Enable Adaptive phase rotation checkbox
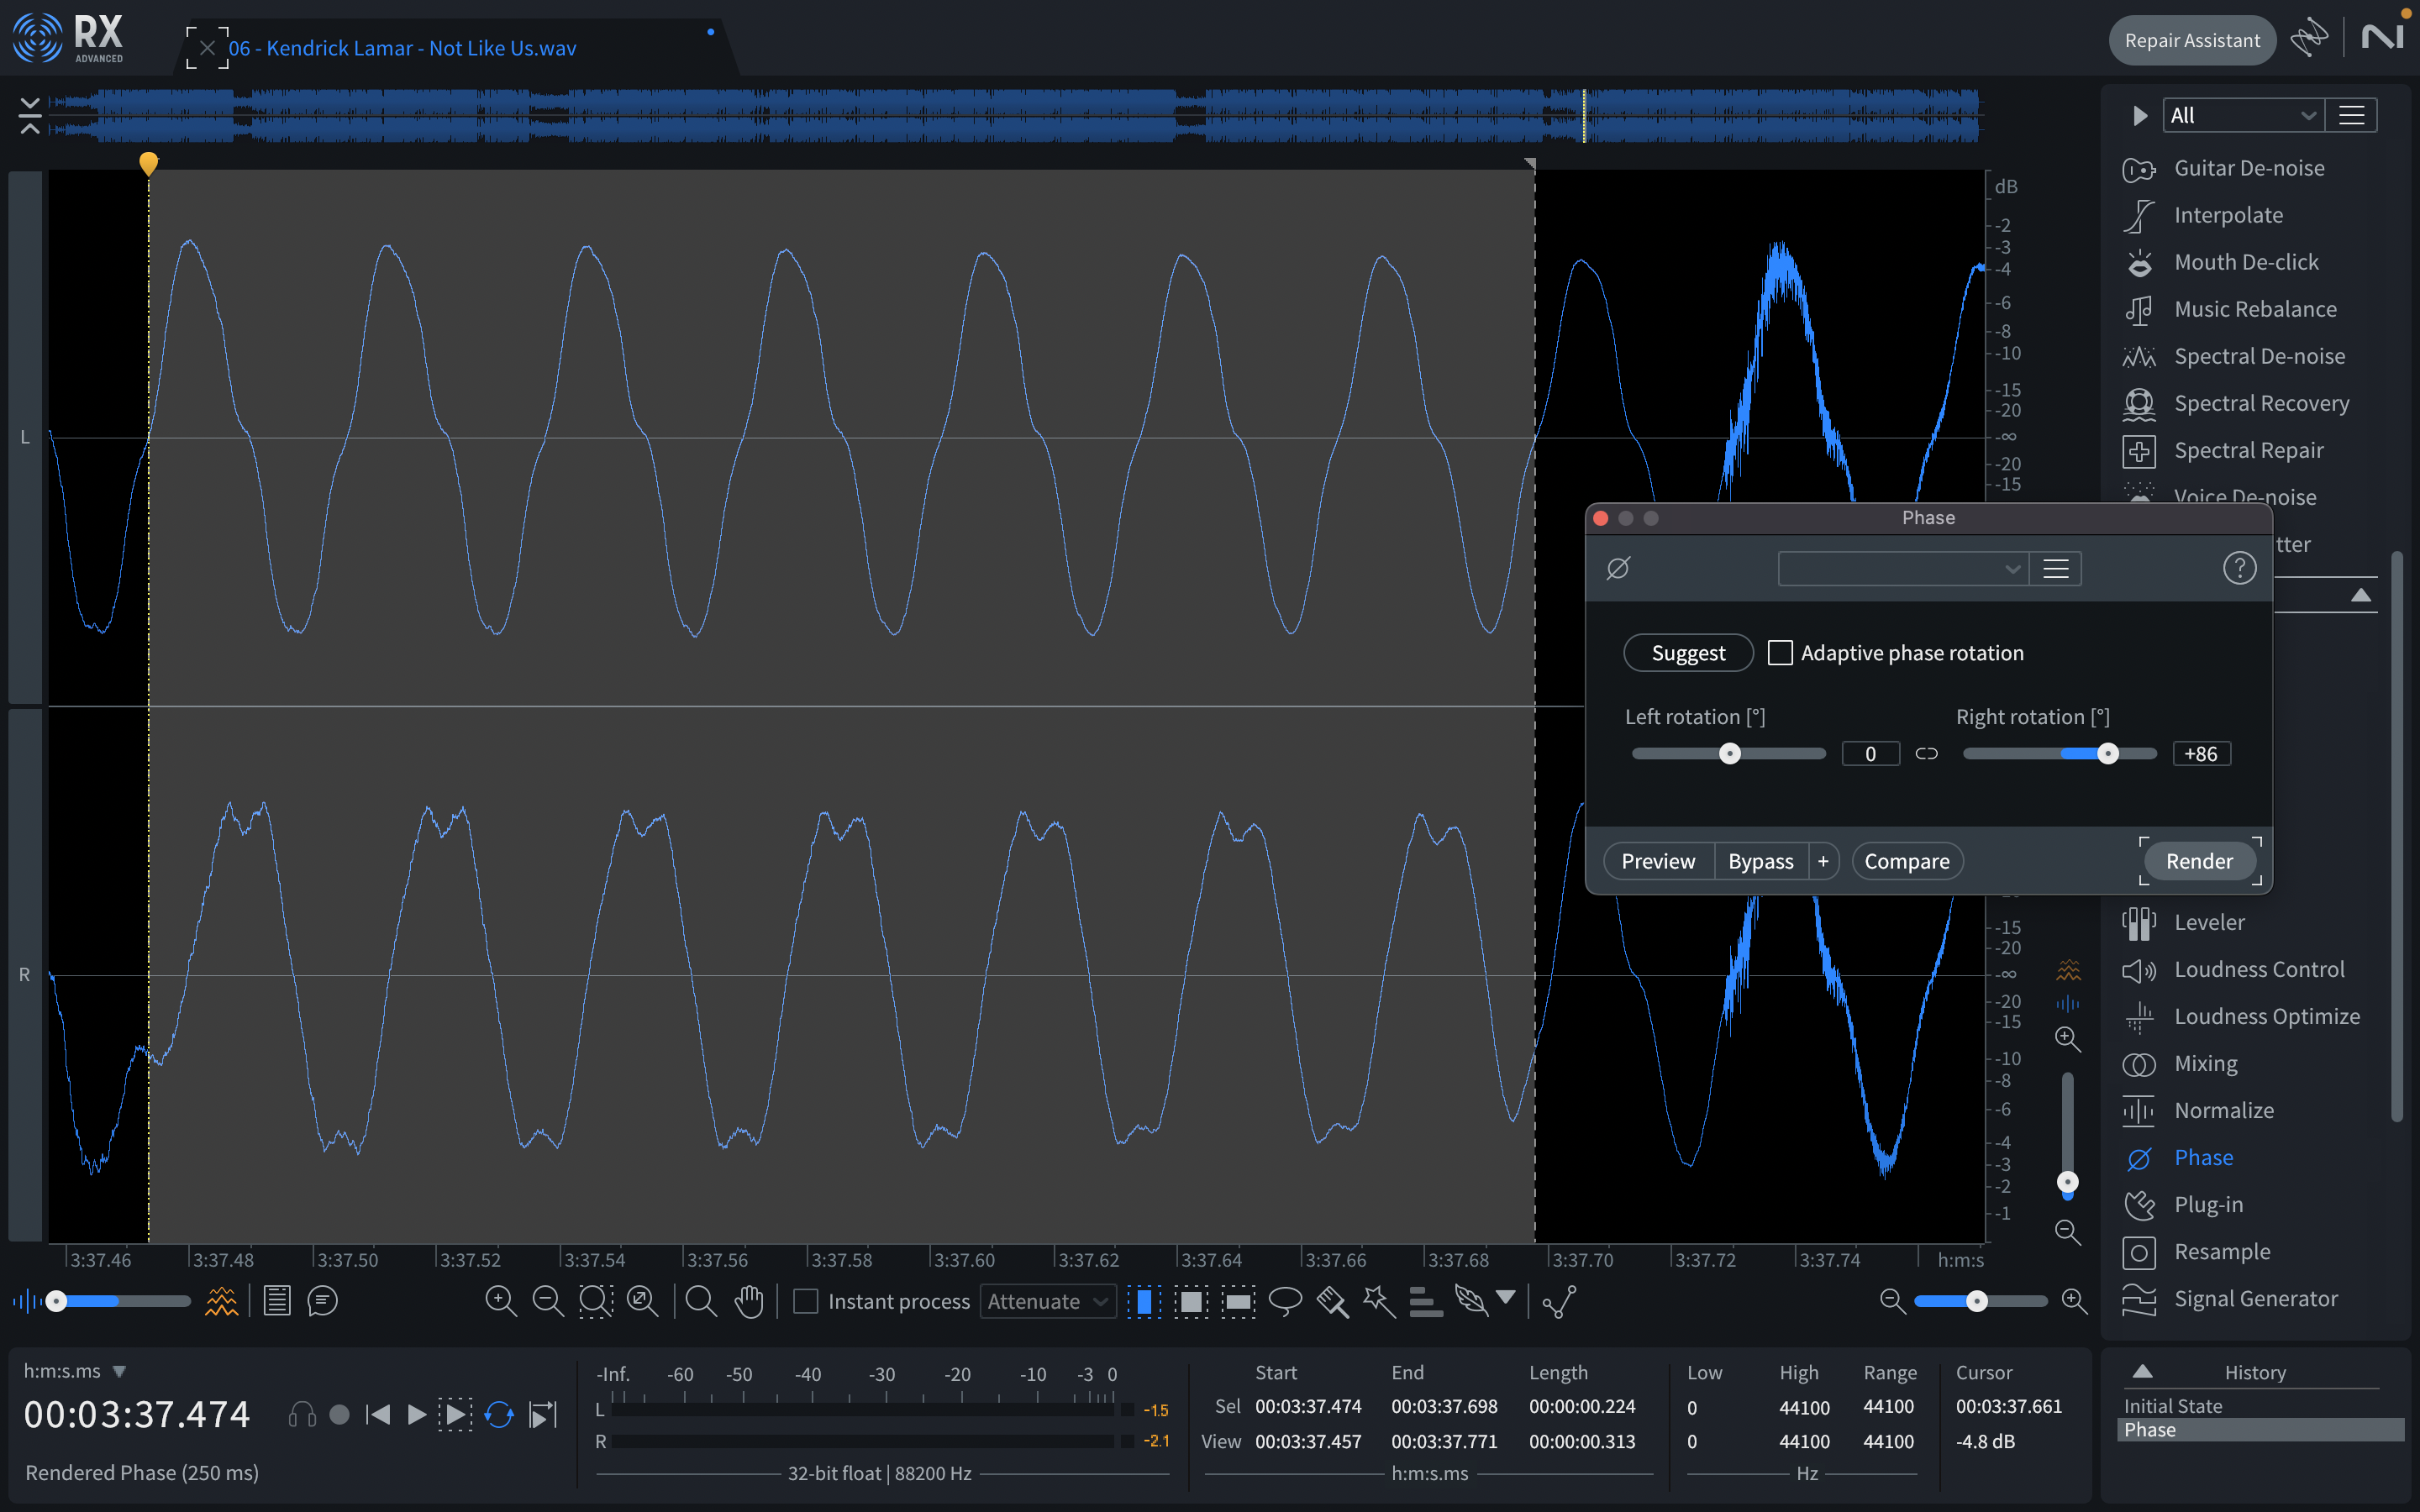 1780,653
